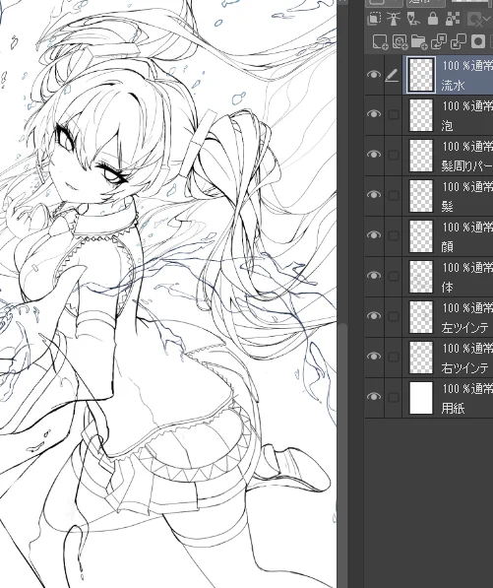This screenshot has height=588, width=493.
Task: Hide the 泡 layer
Action: point(374,113)
